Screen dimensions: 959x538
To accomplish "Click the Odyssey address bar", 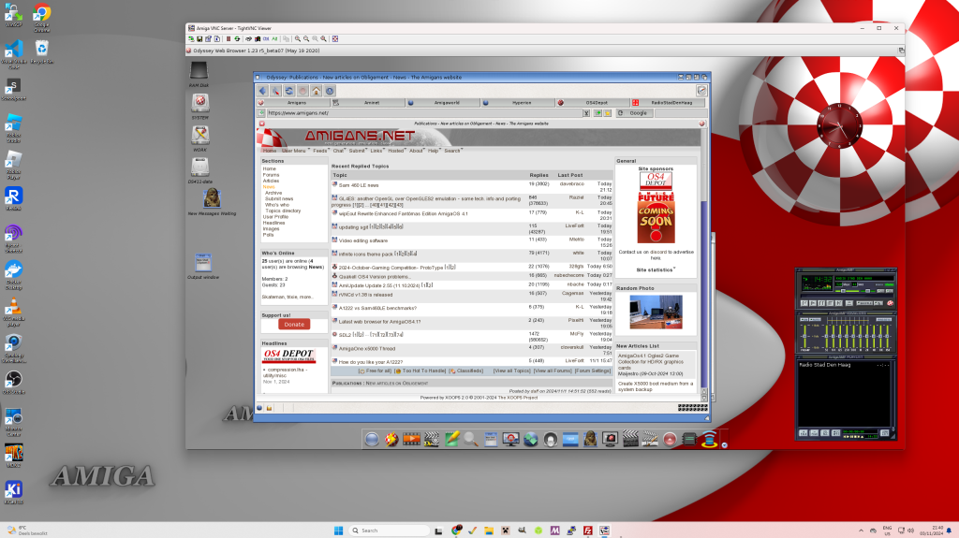I will point(424,113).
